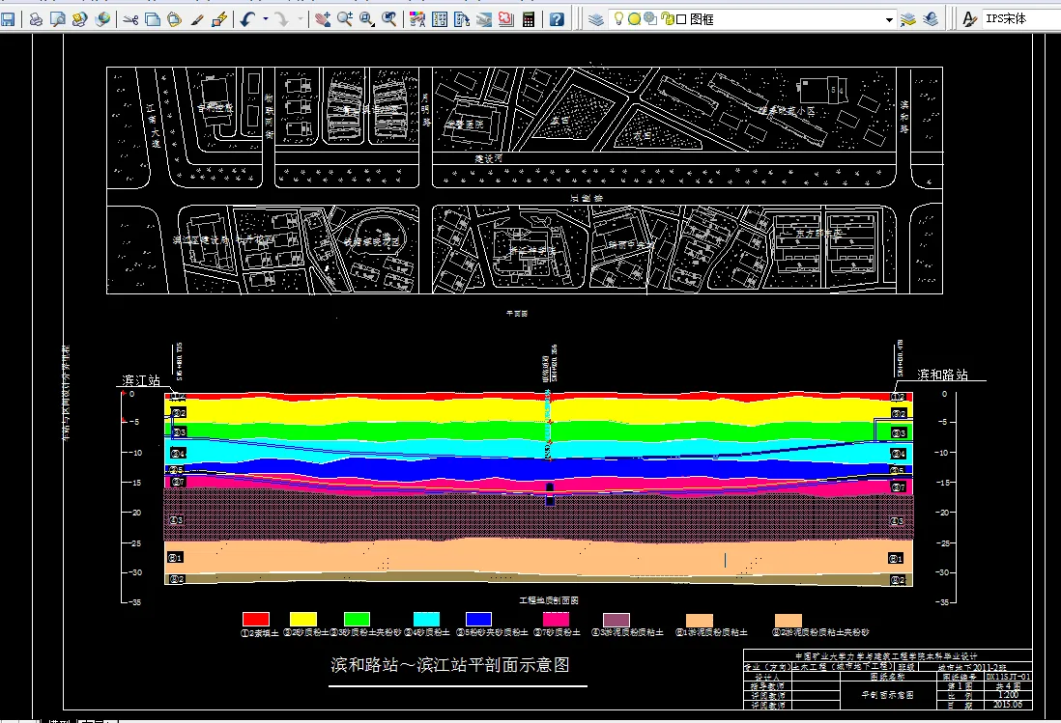
Task: Click the blue ②5 legend swatch
Action: pos(478,619)
